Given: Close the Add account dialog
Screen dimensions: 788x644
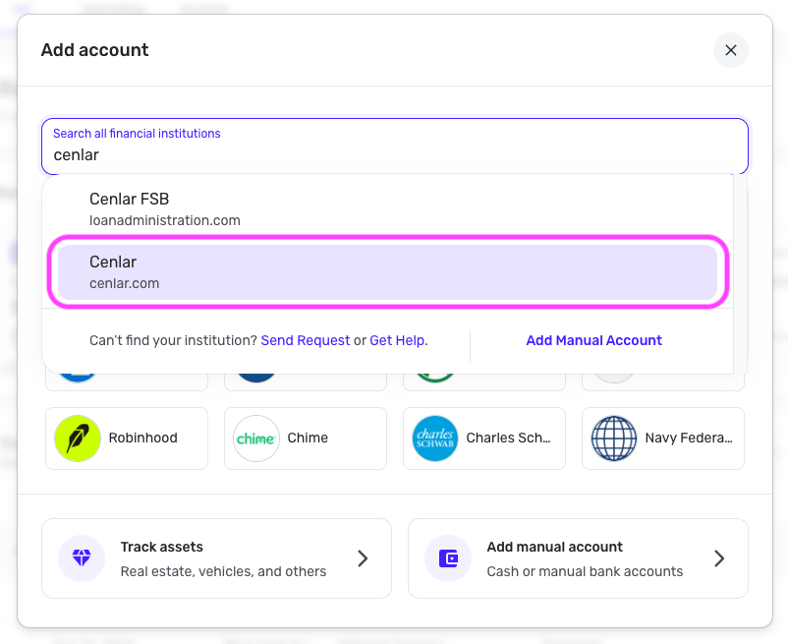Looking at the screenshot, I should pyautogui.click(x=731, y=50).
